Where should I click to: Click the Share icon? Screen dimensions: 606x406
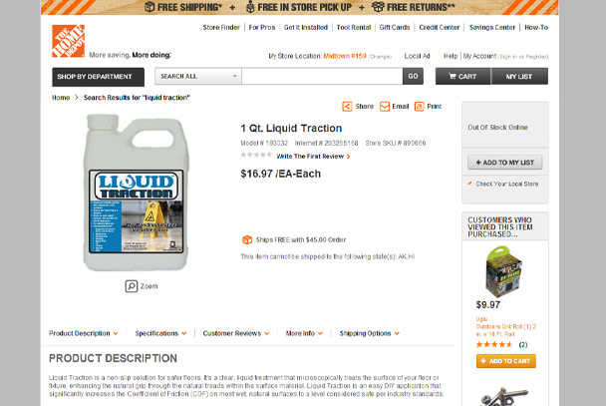point(347,107)
